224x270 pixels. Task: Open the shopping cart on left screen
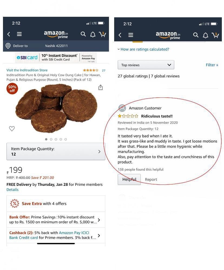[x=102, y=34]
